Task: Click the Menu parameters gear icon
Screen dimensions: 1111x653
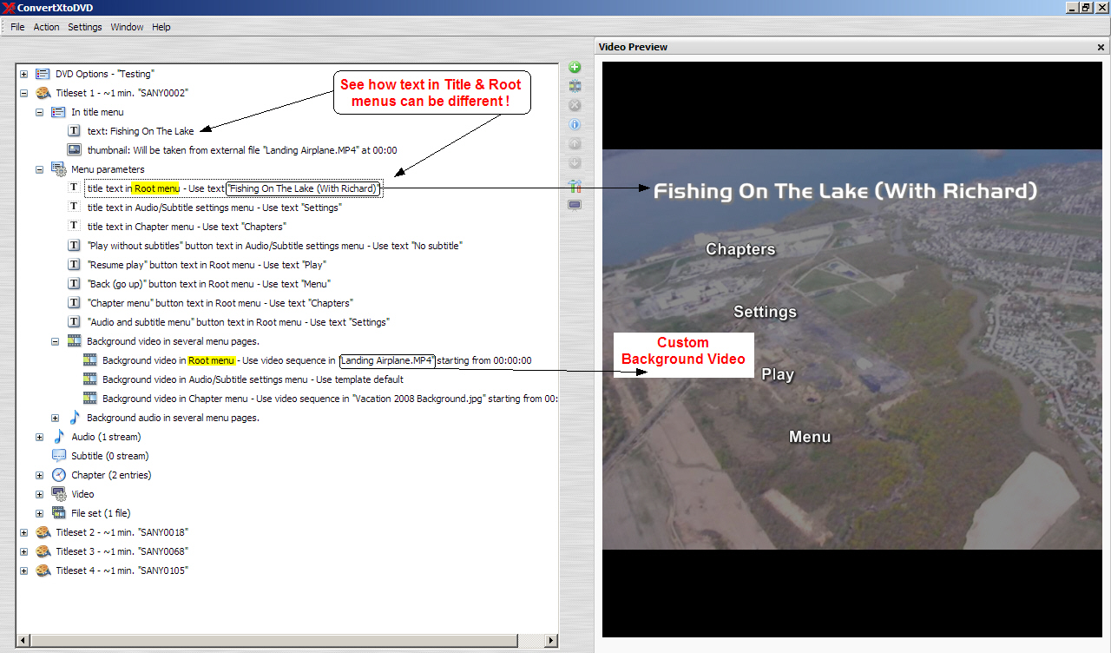Action: [x=58, y=169]
